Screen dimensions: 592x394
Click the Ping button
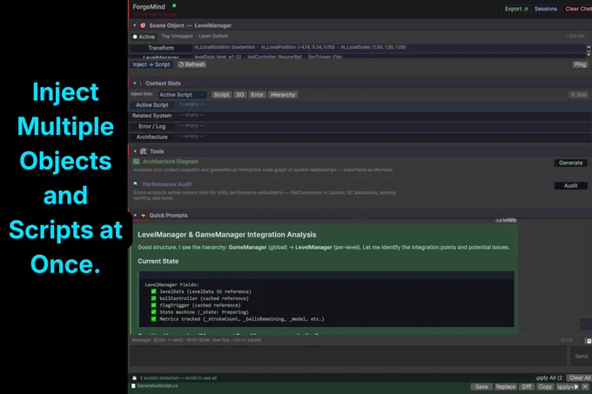[580, 64]
